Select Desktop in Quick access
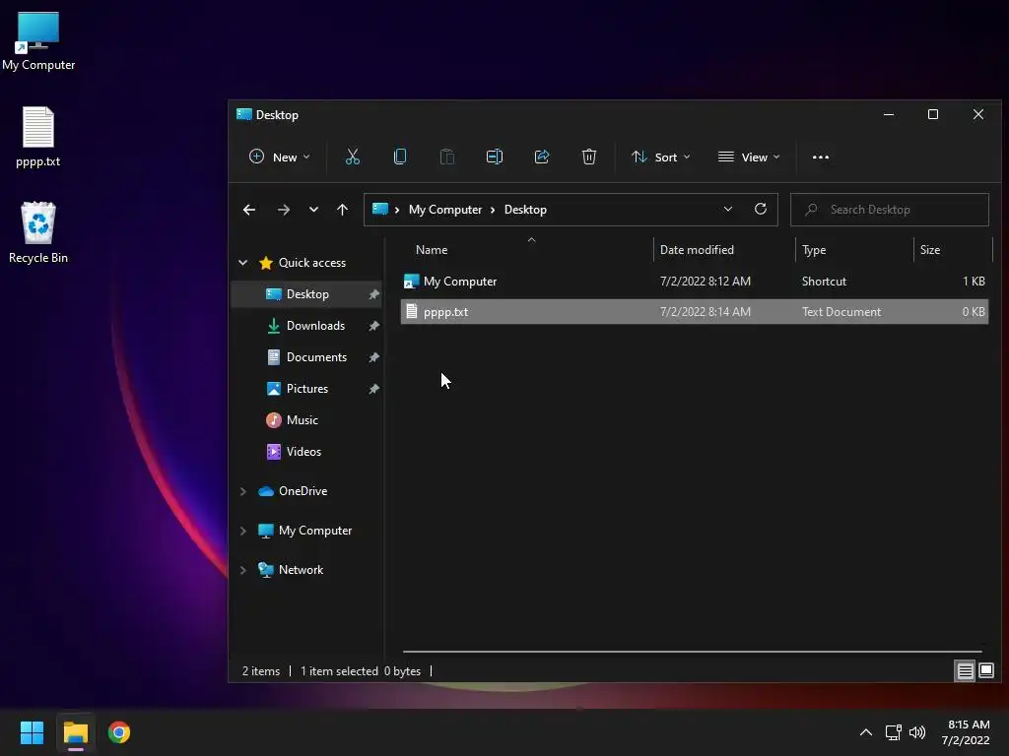 click(307, 294)
